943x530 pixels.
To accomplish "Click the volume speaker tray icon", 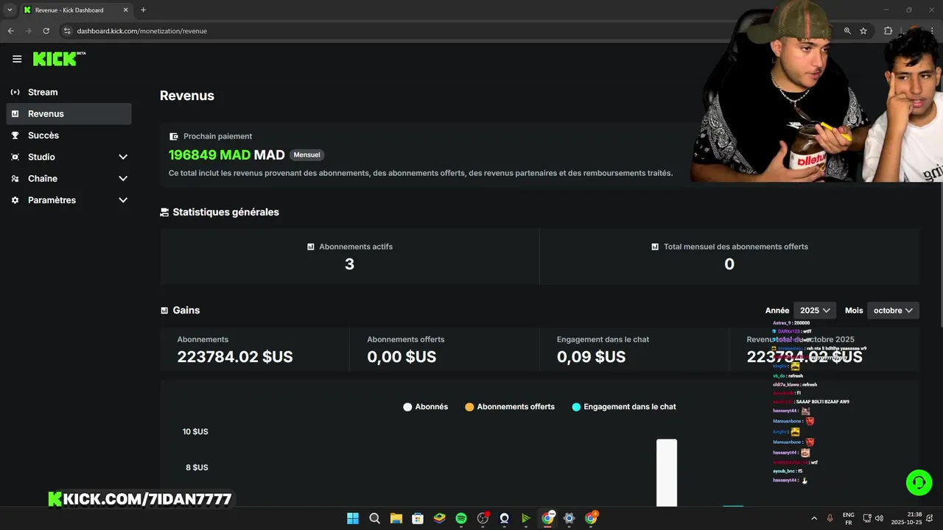I will tap(880, 518).
